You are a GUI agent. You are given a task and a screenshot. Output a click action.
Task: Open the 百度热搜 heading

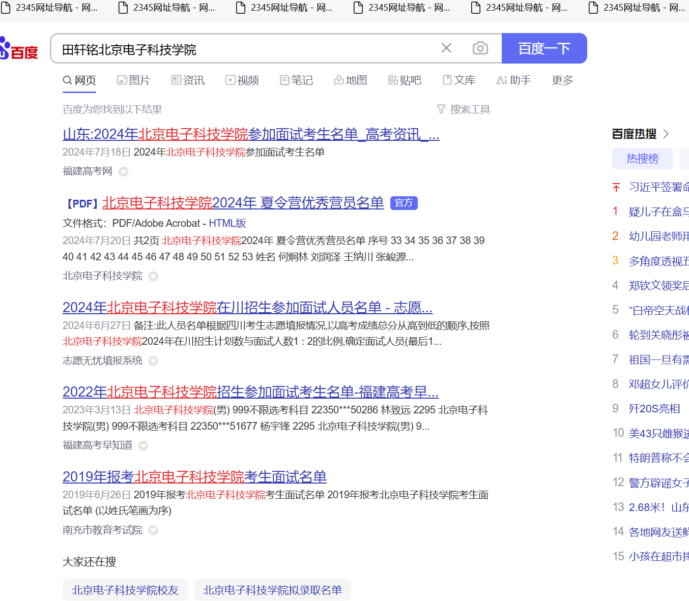pyautogui.click(x=634, y=134)
